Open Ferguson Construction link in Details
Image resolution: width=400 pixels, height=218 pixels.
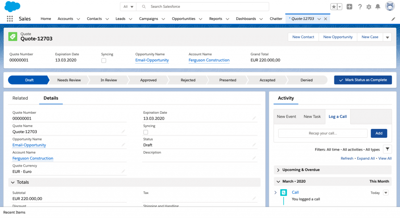(x=33, y=158)
